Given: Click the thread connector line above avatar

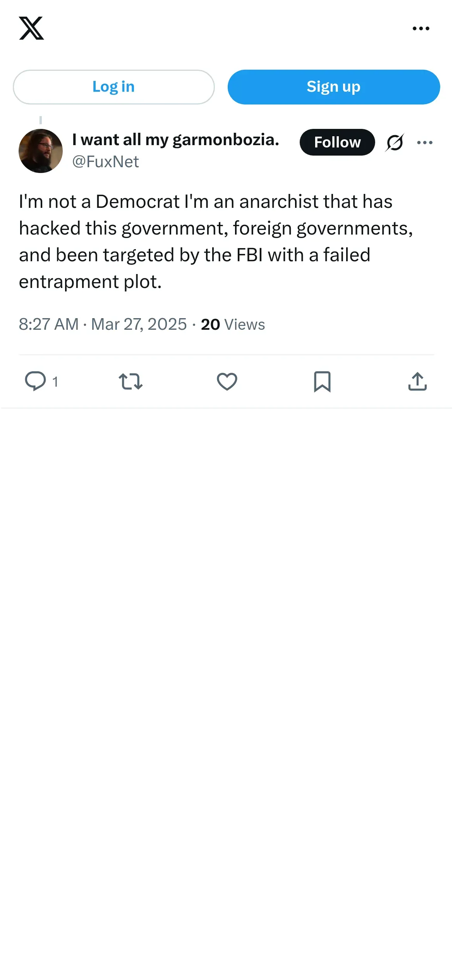Looking at the screenshot, I should pyautogui.click(x=41, y=120).
